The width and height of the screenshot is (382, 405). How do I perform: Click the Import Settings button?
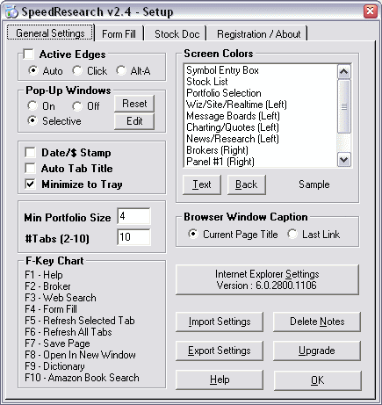(x=220, y=322)
